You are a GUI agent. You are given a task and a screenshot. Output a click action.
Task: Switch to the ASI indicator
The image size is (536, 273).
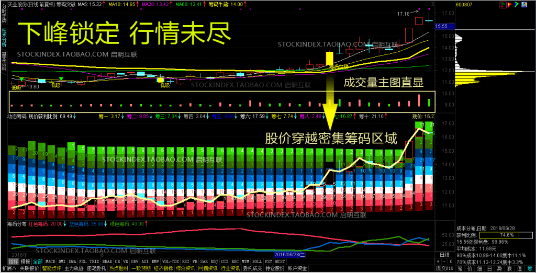[145, 261]
